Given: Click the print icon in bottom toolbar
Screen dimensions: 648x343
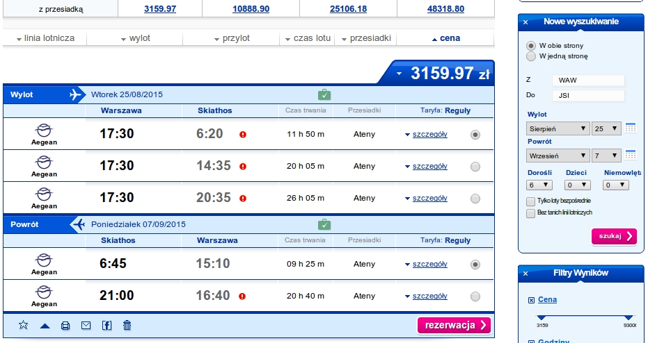Looking at the screenshot, I should tap(65, 326).
